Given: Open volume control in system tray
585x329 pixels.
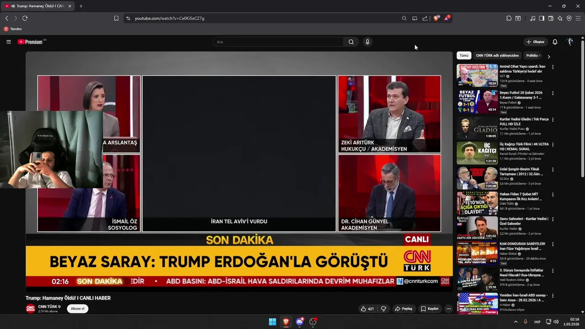Looking at the screenshot, I should click(x=556, y=322).
